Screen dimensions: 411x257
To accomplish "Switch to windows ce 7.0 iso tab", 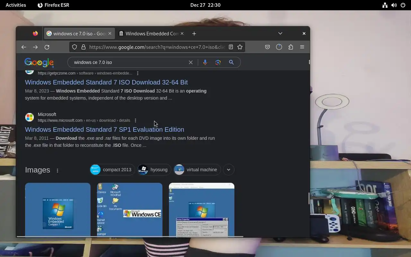I will (79, 33).
